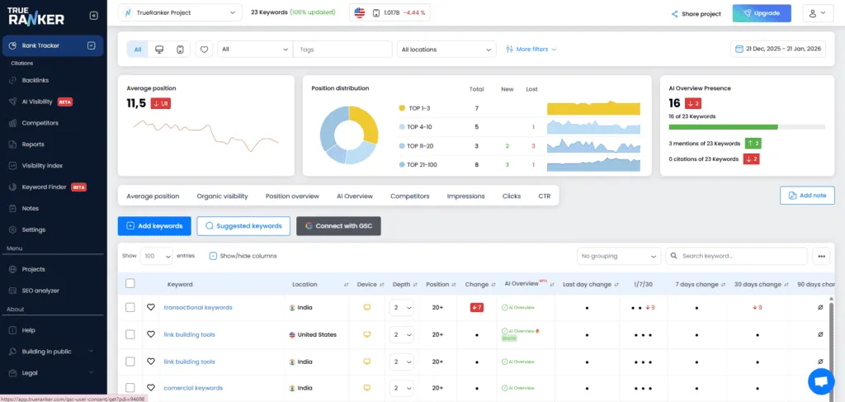This screenshot has height=402, width=845.
Task: Sort table by Location column arrows
Action: point(346,285)
